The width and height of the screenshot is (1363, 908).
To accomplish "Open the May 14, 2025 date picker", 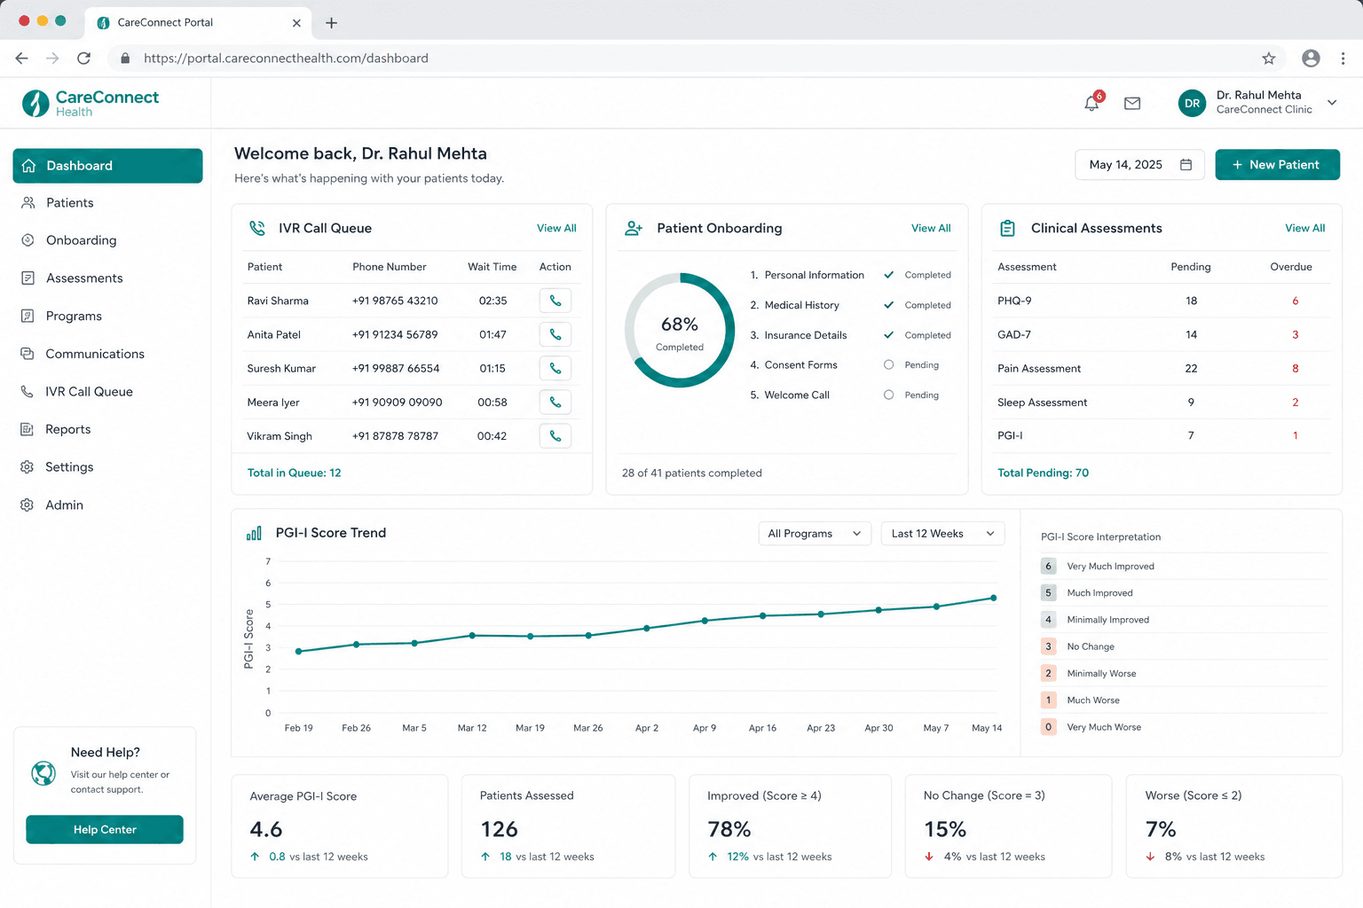I will click(x=1139, y=165).
